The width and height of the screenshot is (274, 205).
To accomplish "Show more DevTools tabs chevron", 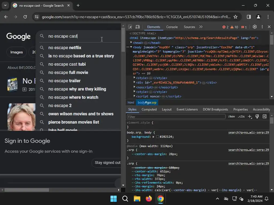I will tap(201, 27).
